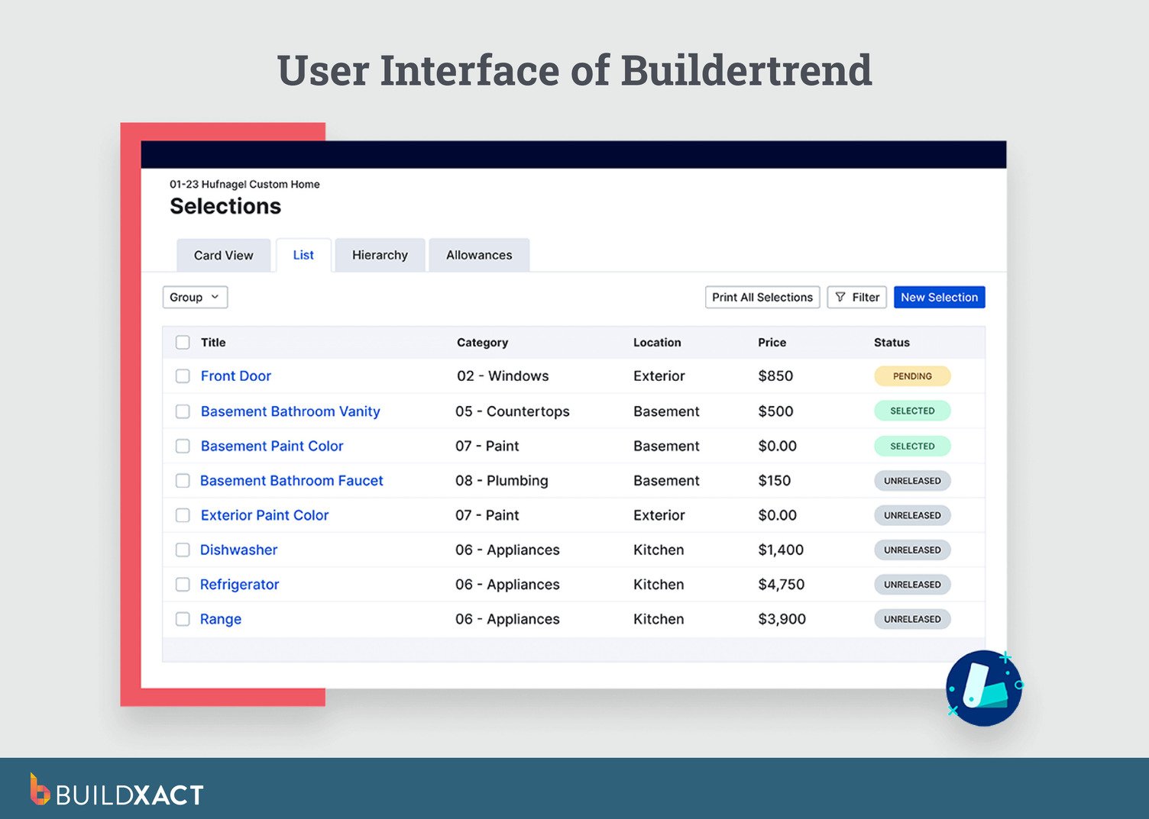Screen dimensions: 1149x819
Task: Click UNRELEASED badge in Range row
Action: pyautogui.click(x=912, y=619)
